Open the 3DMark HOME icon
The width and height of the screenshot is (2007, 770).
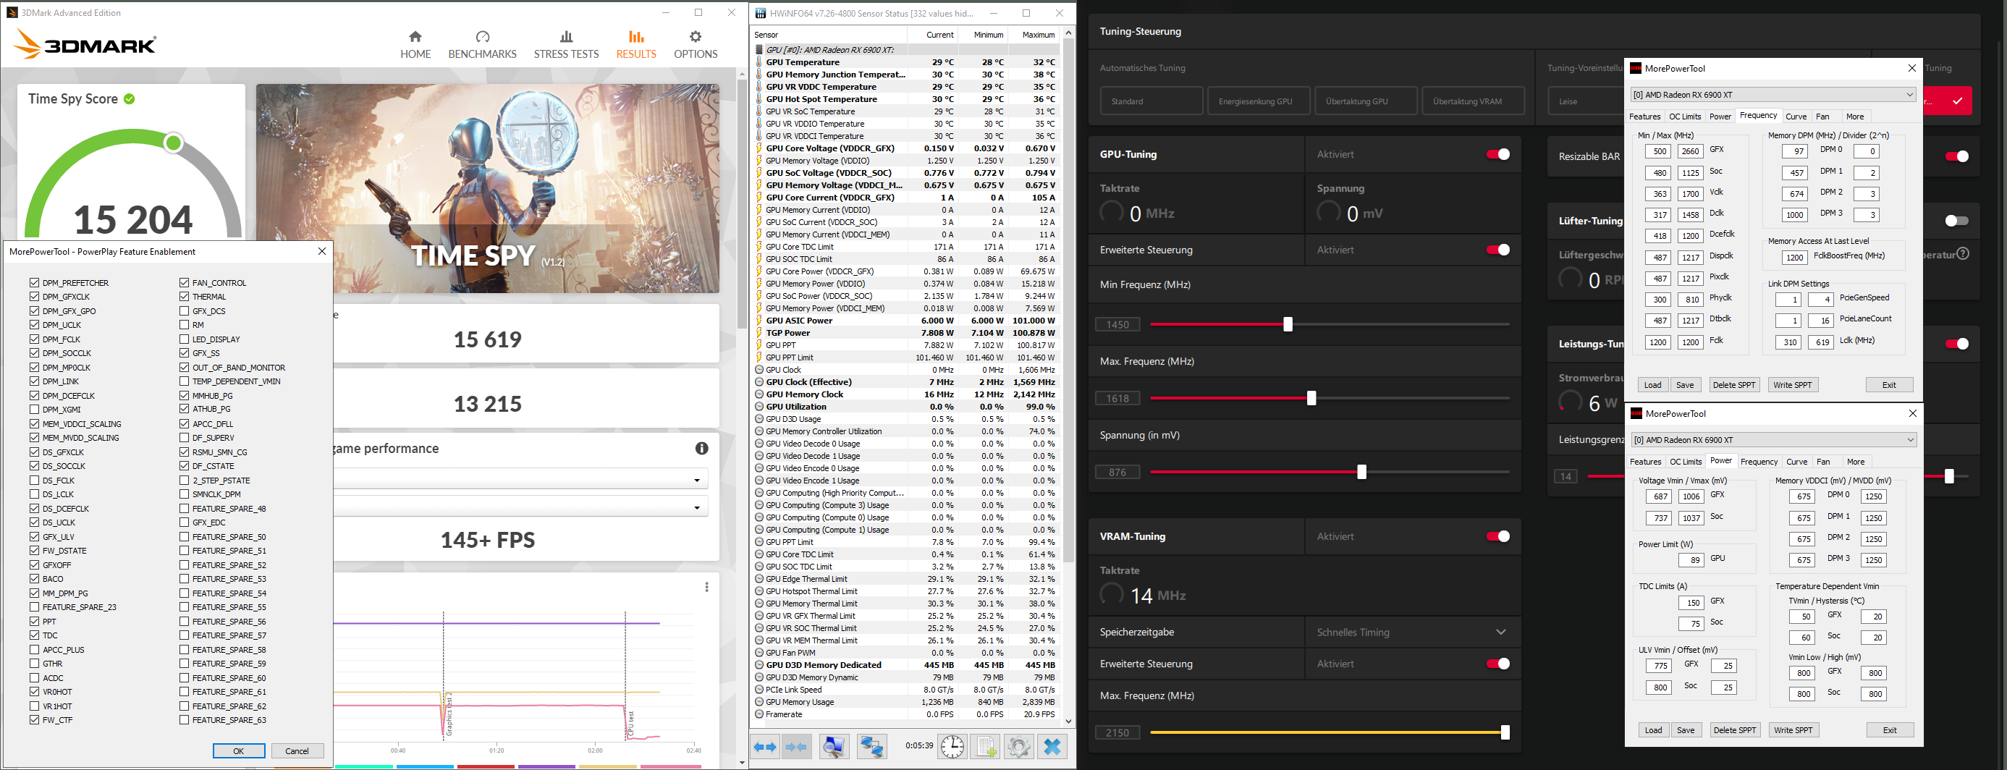click(x=415, y=37)
